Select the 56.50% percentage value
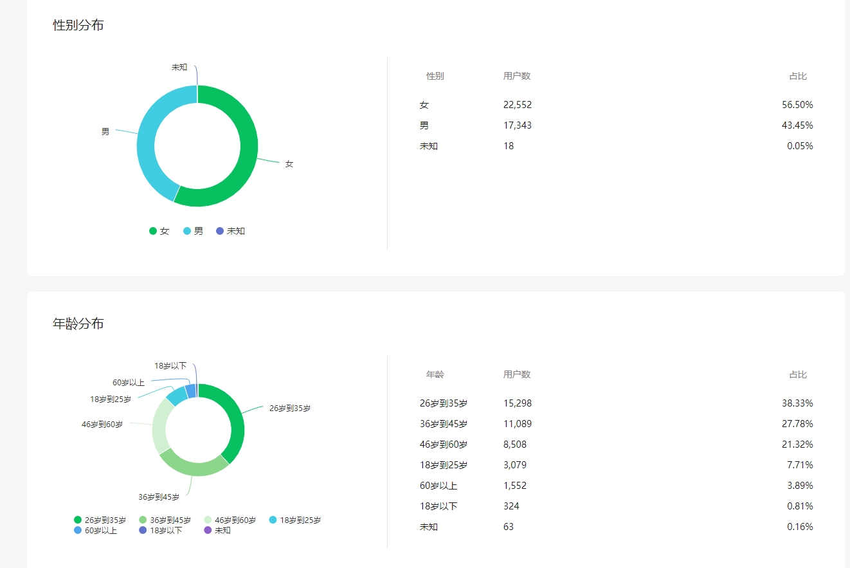 tap(797, 105)
